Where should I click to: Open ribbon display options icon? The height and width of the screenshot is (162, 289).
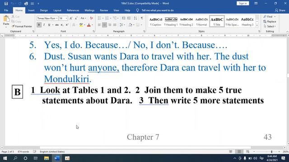[256, 4]
